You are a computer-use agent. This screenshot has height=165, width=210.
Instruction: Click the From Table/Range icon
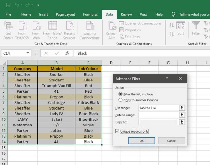click(52, 26)
